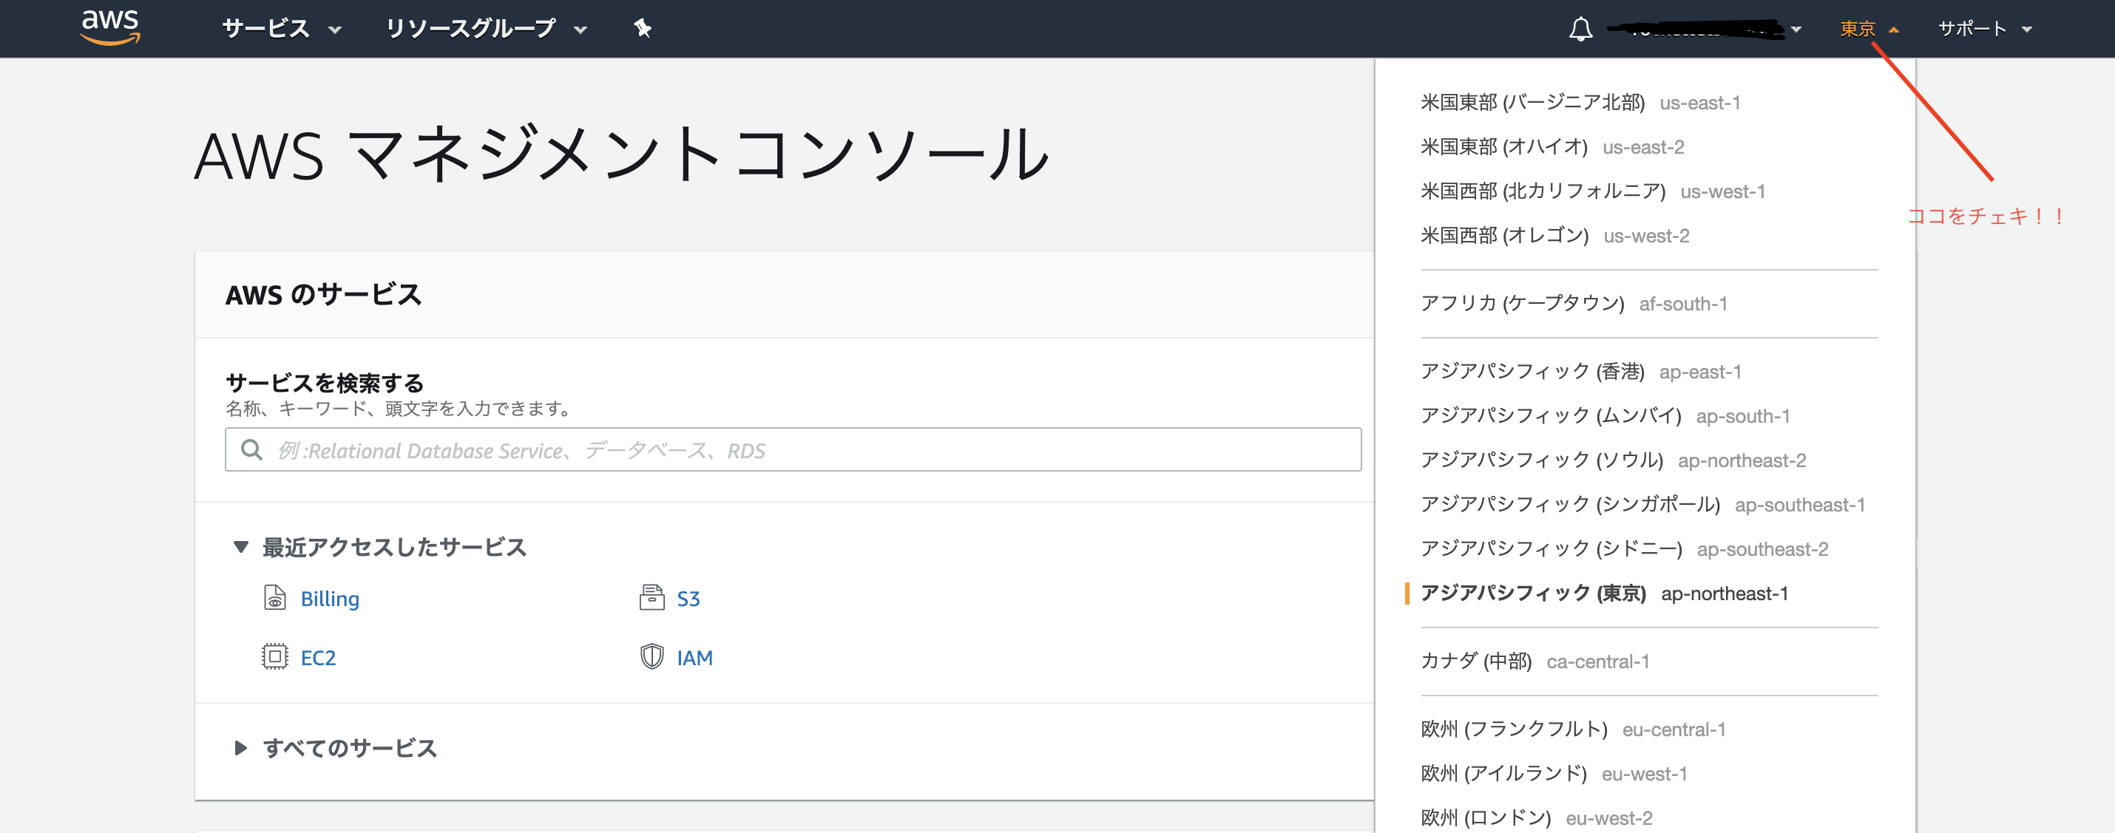2115x833 pixels.
Task: Open the IAM link
Action: point(694,657)
